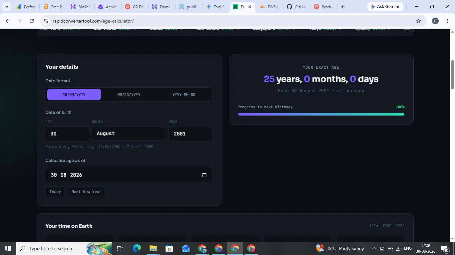The image size is (455, 255).
Task: Click the 'TOTAL TIME LIVED' label
Action: click(x=387, y=226)
